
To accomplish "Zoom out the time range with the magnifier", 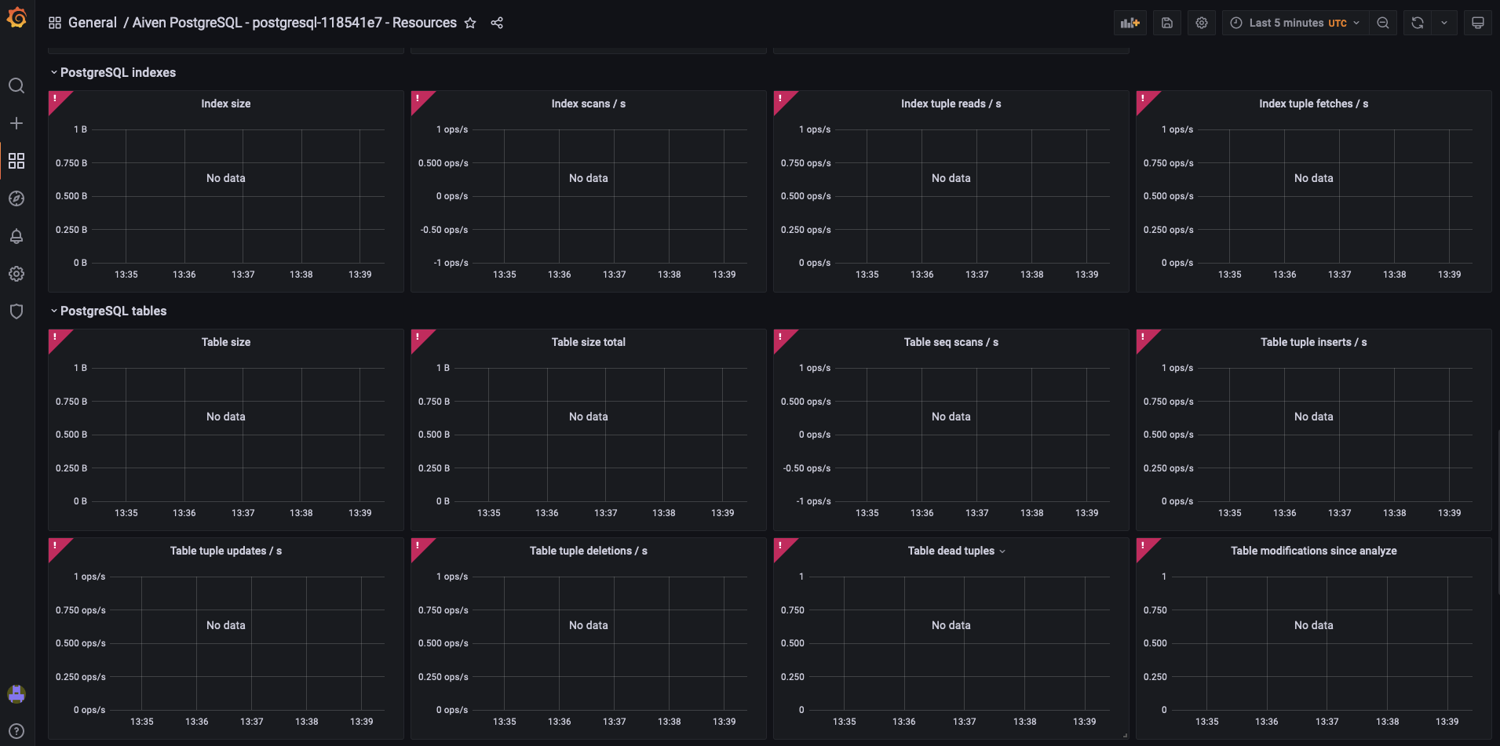I will click(x=1383, y=22).
